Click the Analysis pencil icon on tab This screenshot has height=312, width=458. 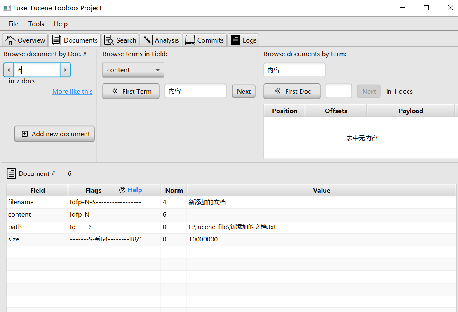(148, 40)
